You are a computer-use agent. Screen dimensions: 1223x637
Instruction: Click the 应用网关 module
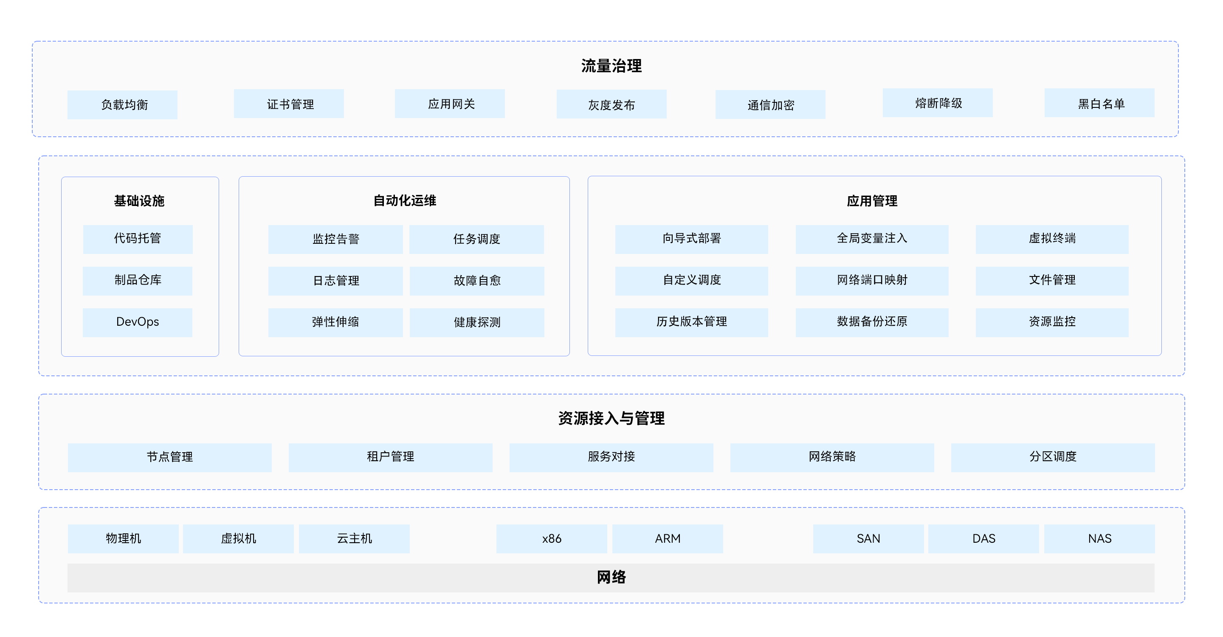click(449, 104)
